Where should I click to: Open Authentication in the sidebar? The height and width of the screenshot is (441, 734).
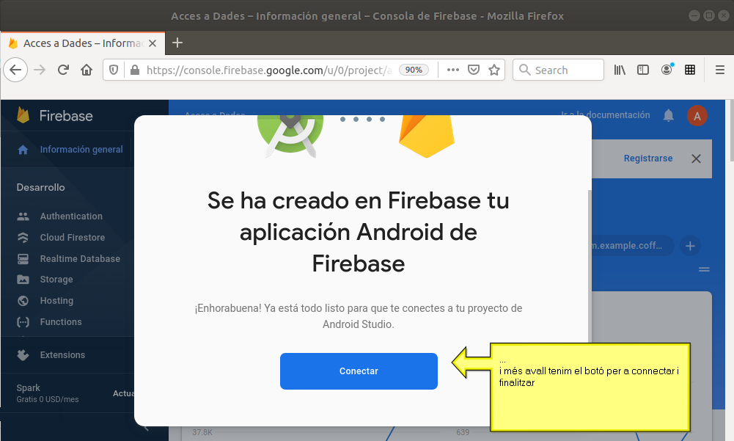(71, 216)
